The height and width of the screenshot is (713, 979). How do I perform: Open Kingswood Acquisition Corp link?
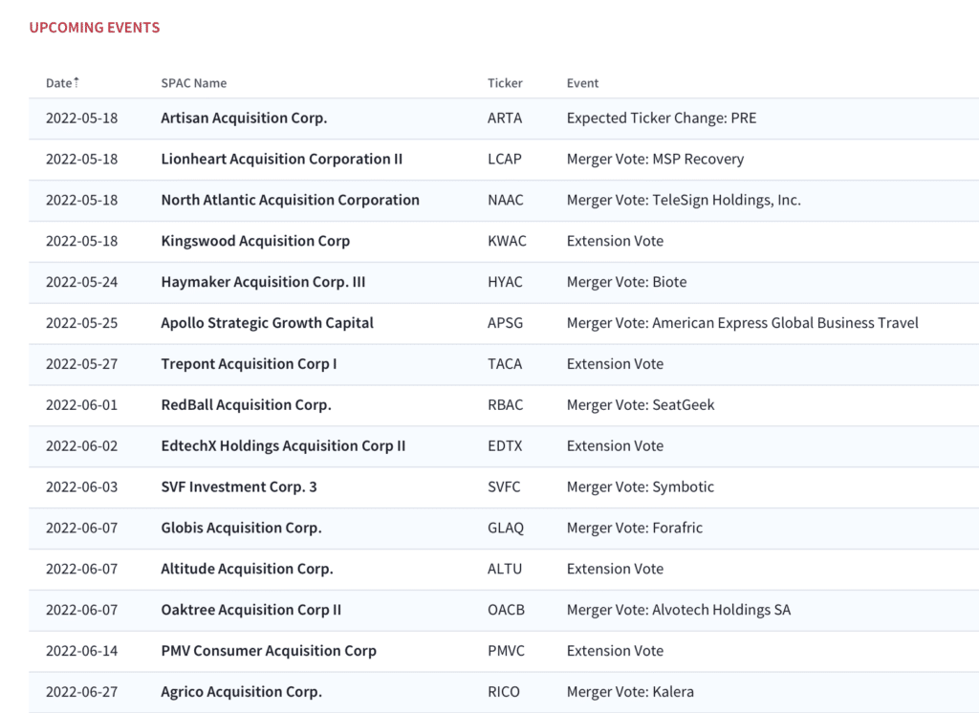255,241
